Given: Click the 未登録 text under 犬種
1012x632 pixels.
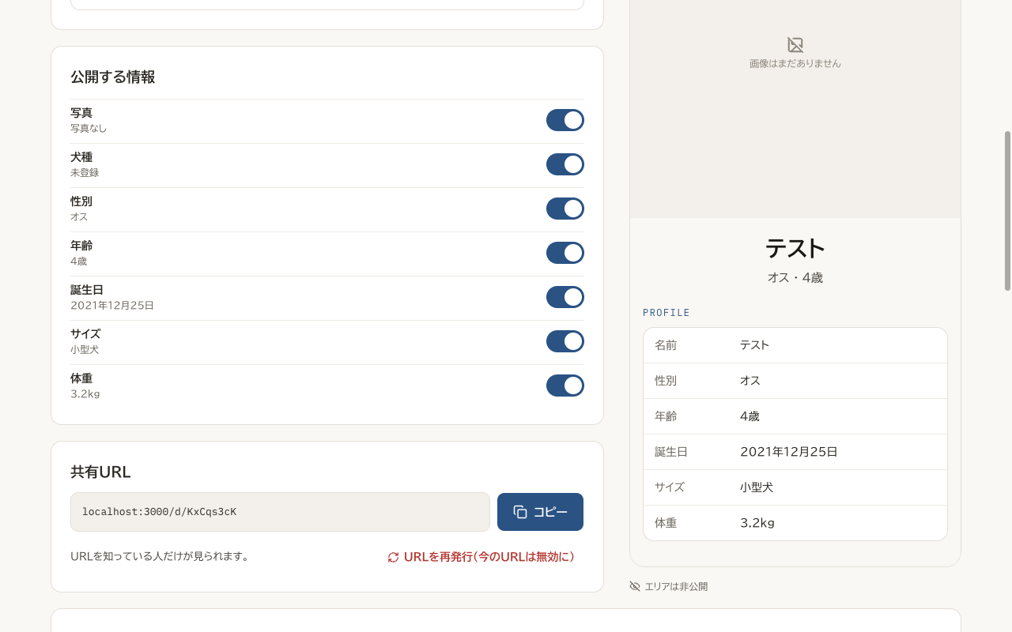Looking at the screenshot, I should click(85, 172).
